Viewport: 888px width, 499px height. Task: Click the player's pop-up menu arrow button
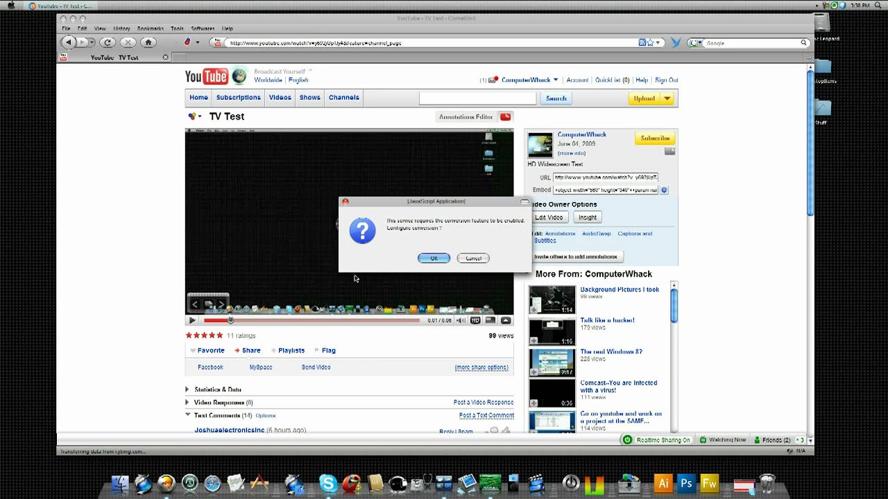coord(506,320)
